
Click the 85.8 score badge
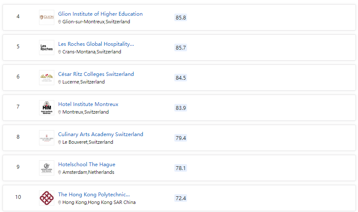click(x=181, y=17)
